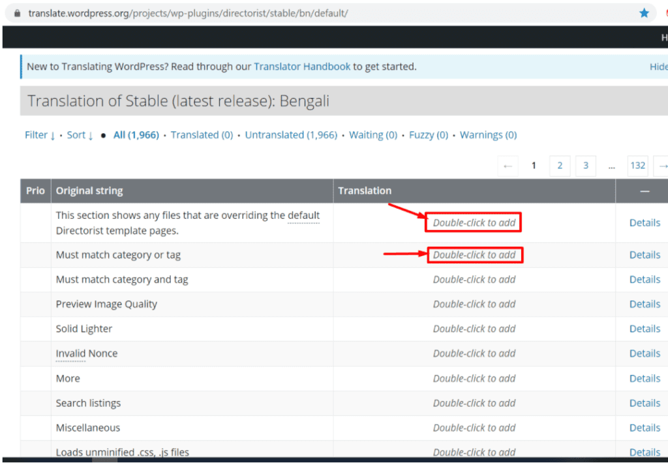Open Details for Search listings

coord(645,404)
